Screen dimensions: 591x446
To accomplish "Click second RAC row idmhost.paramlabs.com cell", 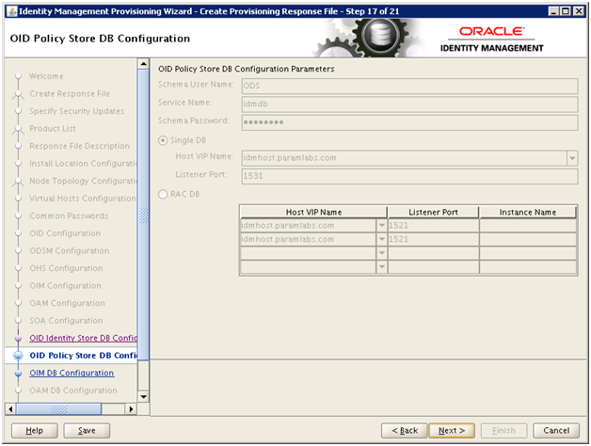I will [308, 239].
